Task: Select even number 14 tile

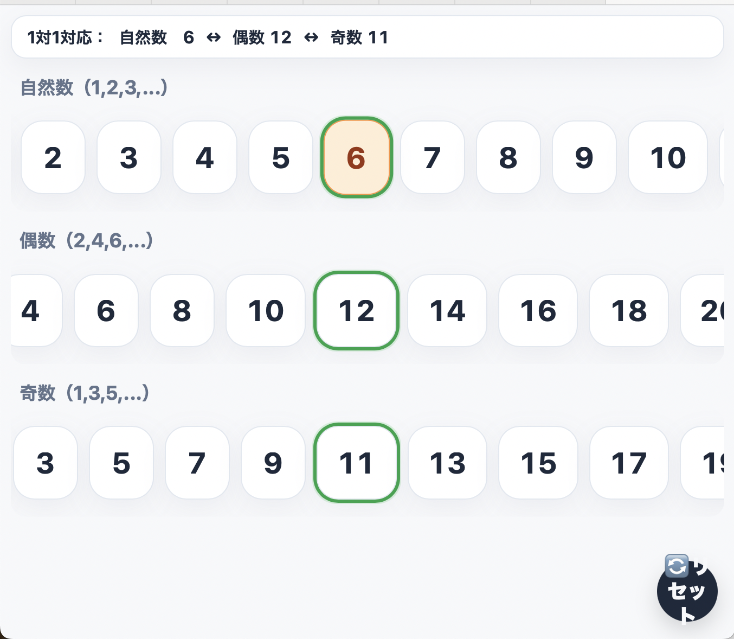Action: (x=447, y=311)
